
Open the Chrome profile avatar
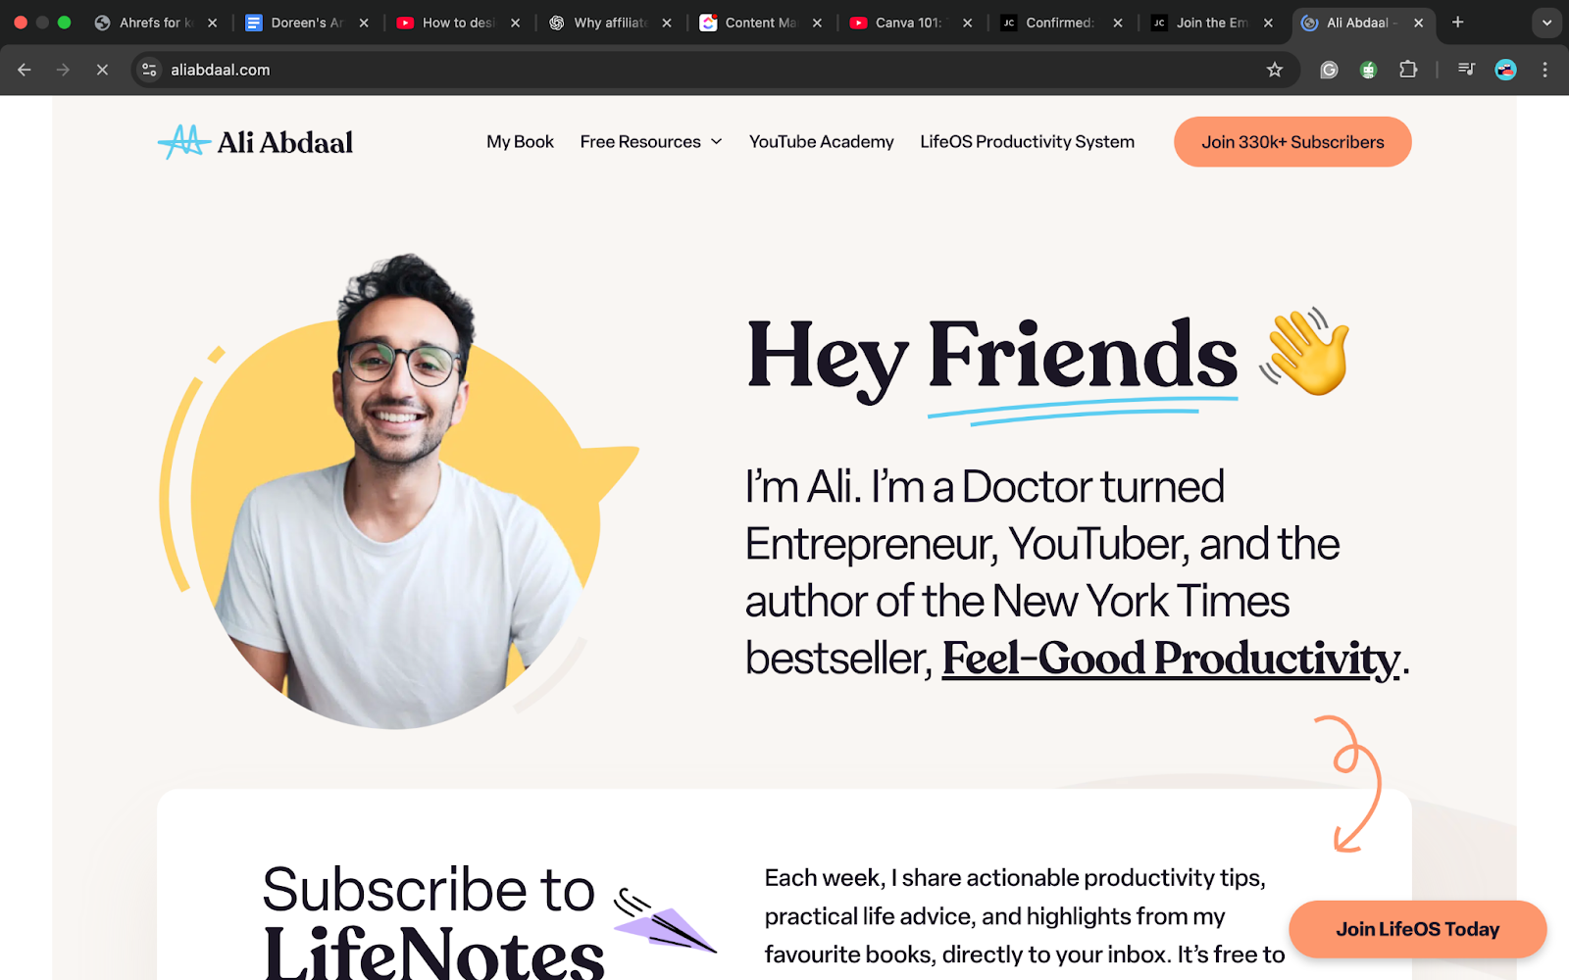1505,70
